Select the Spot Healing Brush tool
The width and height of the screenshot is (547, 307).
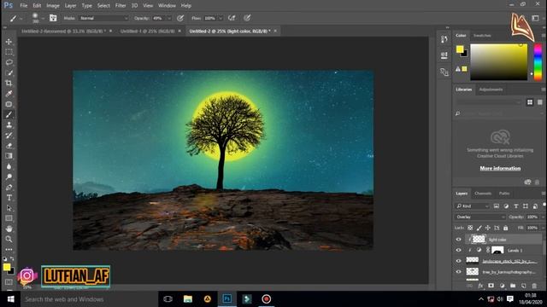(x=9, y=104)
